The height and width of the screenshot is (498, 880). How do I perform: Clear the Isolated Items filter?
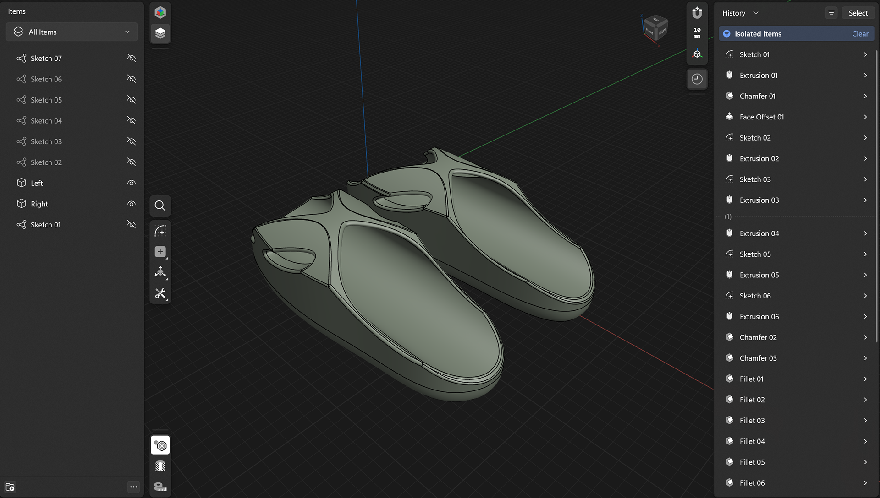coord(860,34)
